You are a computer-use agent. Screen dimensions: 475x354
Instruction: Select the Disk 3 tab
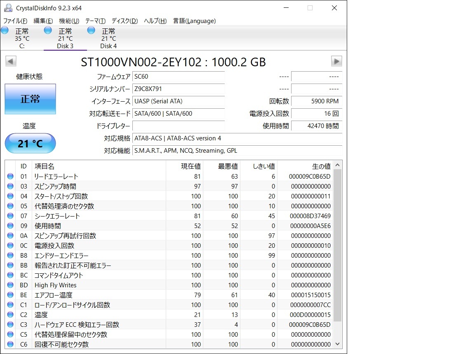coord(65,38)
